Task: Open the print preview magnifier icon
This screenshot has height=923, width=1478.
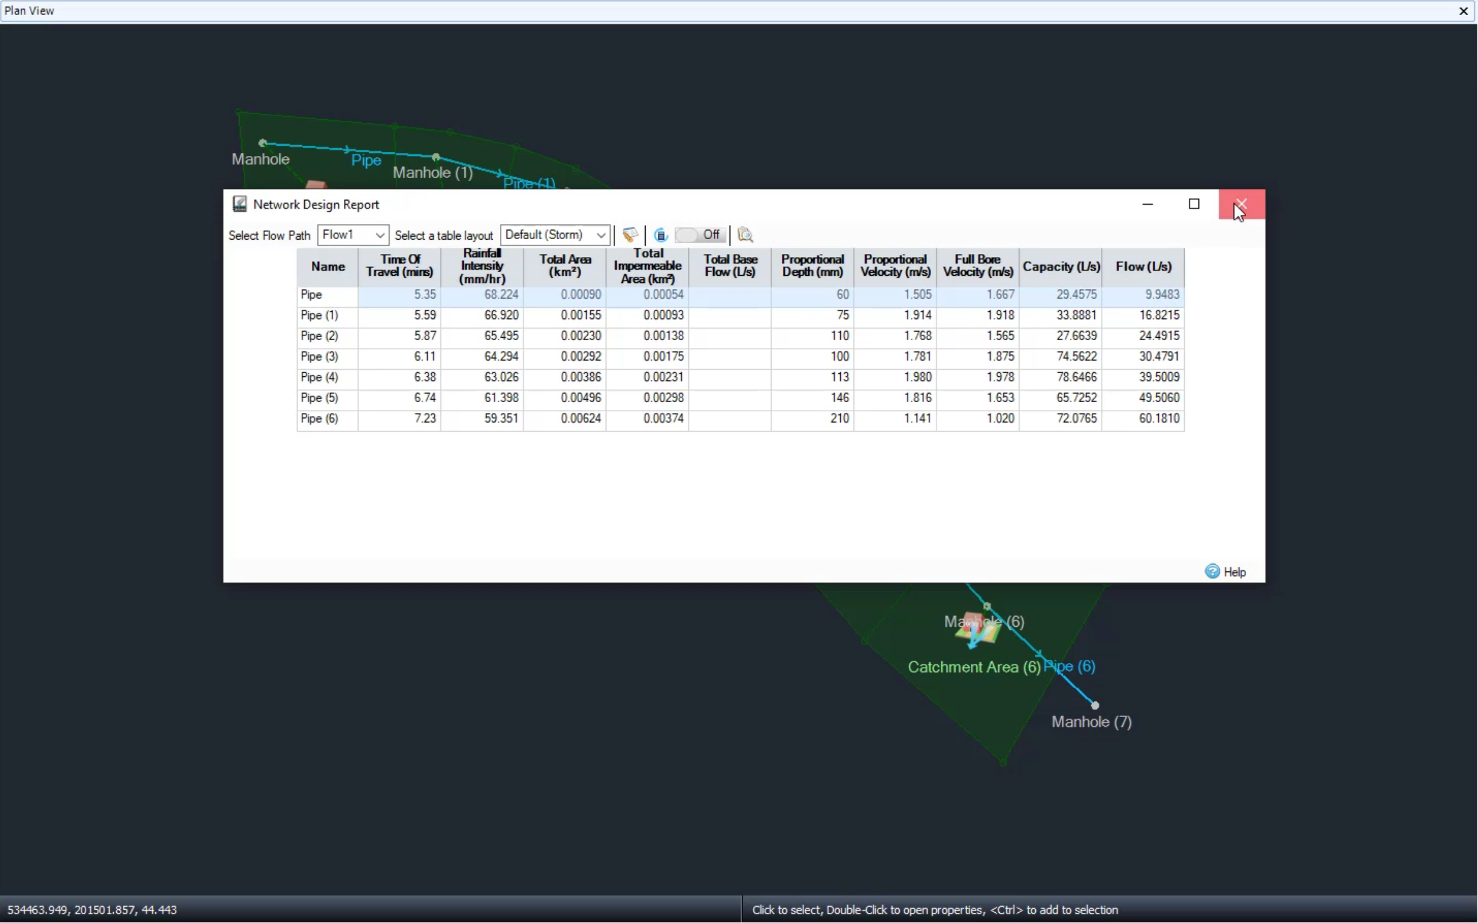Action: [746, 235]
